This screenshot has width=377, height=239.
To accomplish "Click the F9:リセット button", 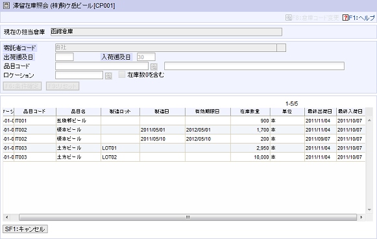I will pyautogui.click(x=62, y=86).
